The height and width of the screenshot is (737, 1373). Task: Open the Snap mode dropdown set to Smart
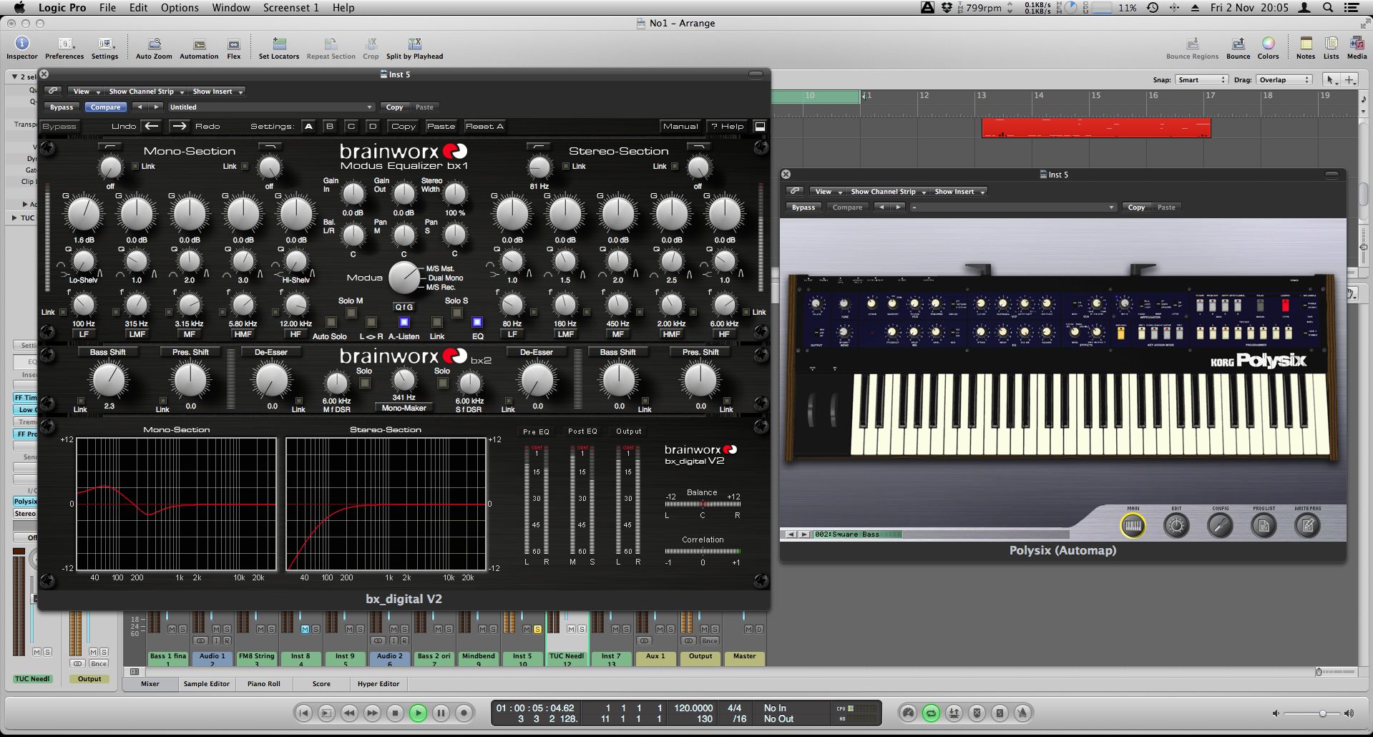1201,80
